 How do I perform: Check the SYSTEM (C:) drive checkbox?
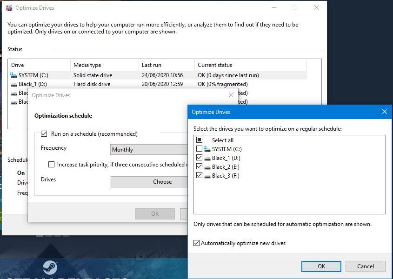click(x=199, y=149)
